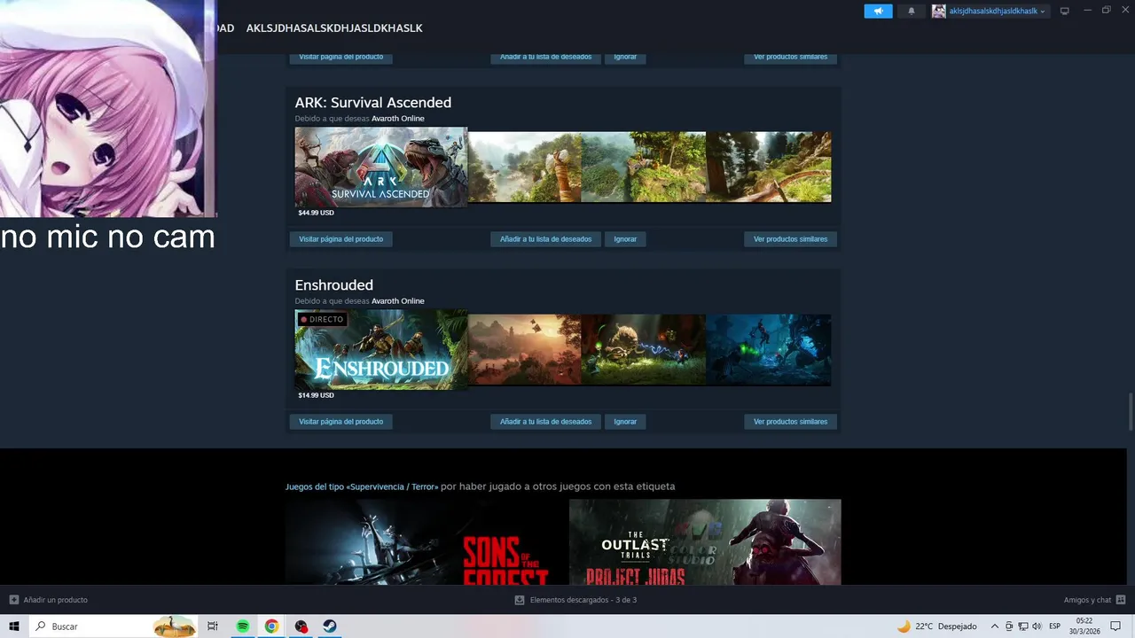
Task: Click the Buscar taskbar search box
Action: click(x=113, y=626)
